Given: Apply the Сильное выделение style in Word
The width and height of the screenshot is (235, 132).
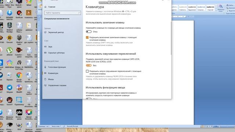Looking at the screenshot, I should 201,8.
